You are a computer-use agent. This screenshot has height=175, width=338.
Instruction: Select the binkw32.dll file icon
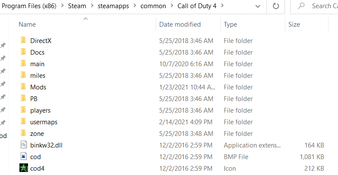24,145
